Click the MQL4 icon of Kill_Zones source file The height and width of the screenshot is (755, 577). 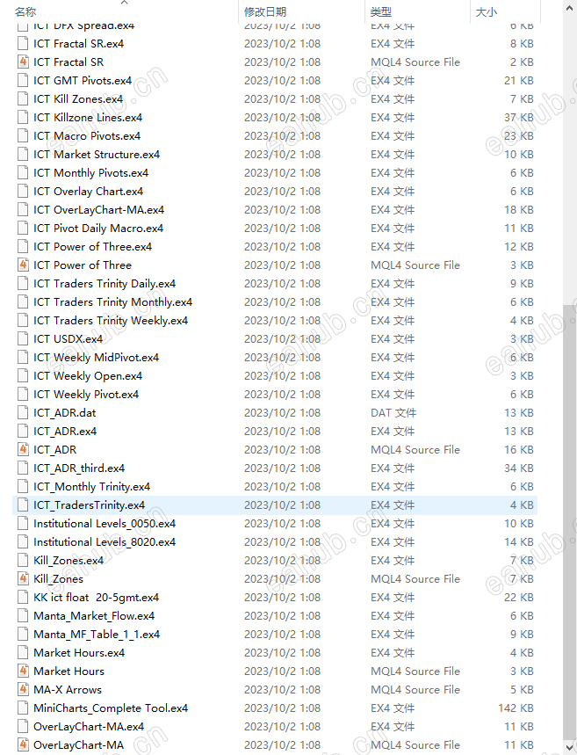click(x=23, y=578)
